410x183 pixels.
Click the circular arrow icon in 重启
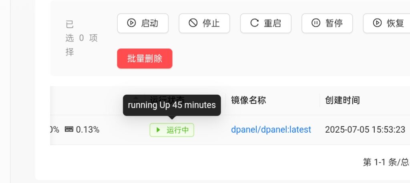[x=254, y=23]
